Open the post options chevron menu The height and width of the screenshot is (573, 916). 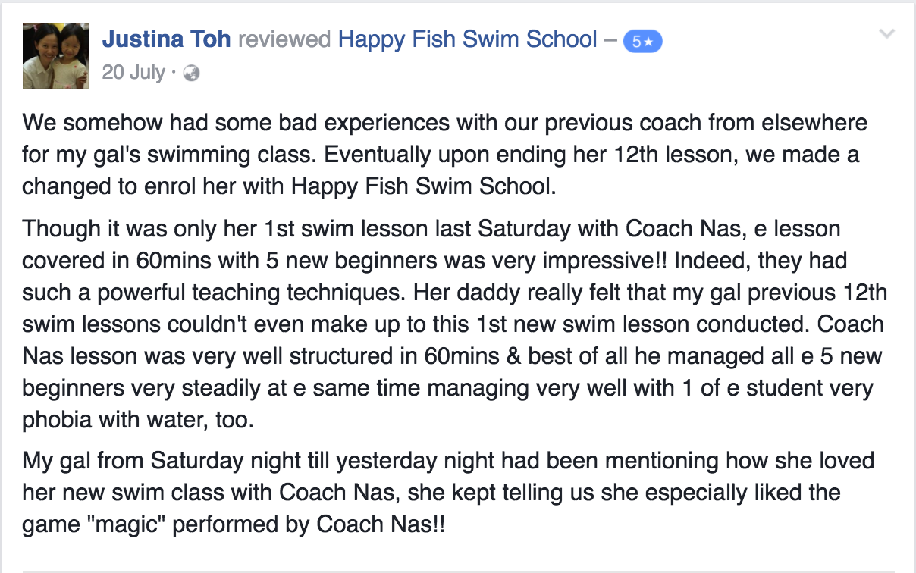(x=886, y=34)
